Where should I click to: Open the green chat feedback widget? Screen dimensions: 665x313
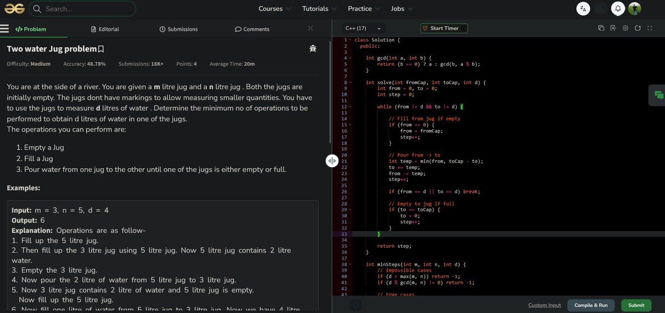(659, 95)
